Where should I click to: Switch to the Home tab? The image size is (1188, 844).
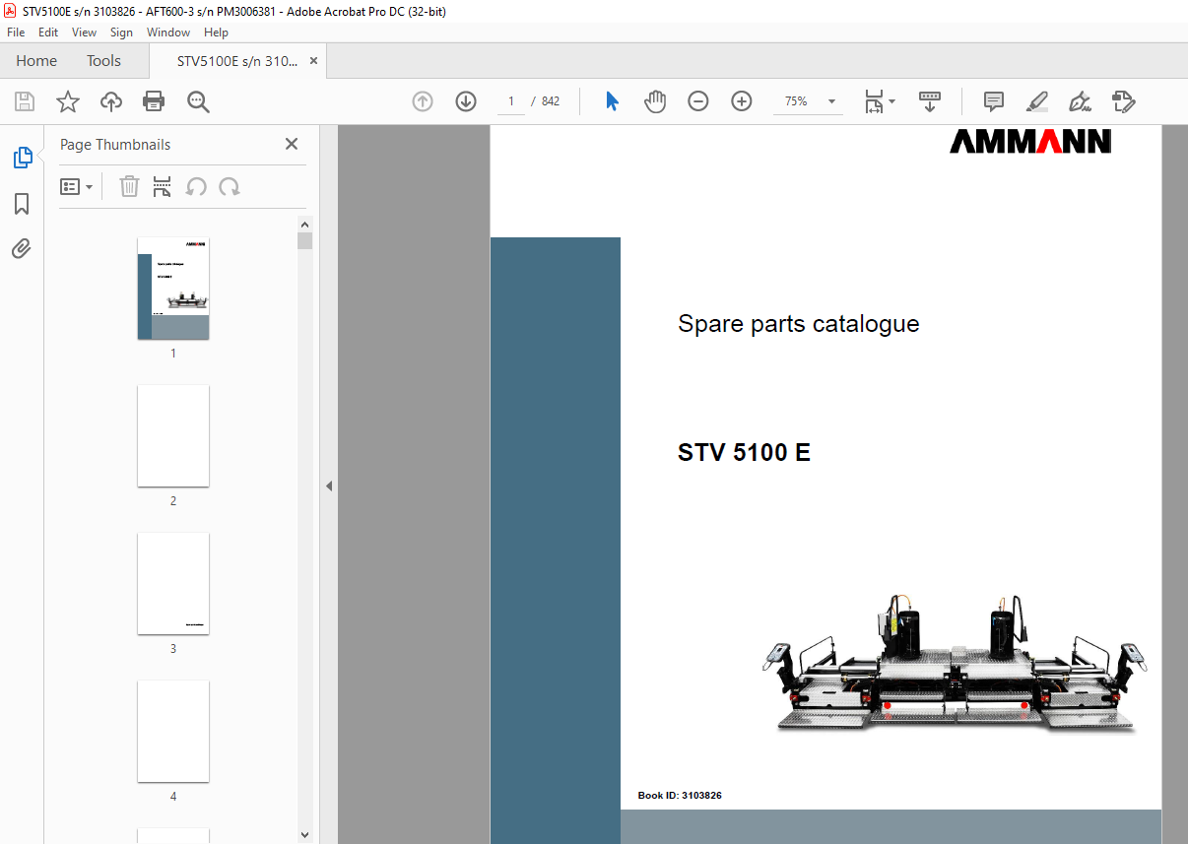(x=36, y=61)
